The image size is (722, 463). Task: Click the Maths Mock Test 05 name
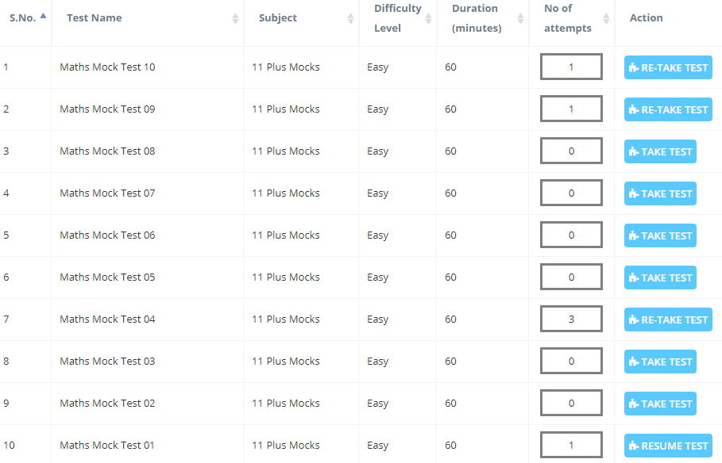point(107,277)
